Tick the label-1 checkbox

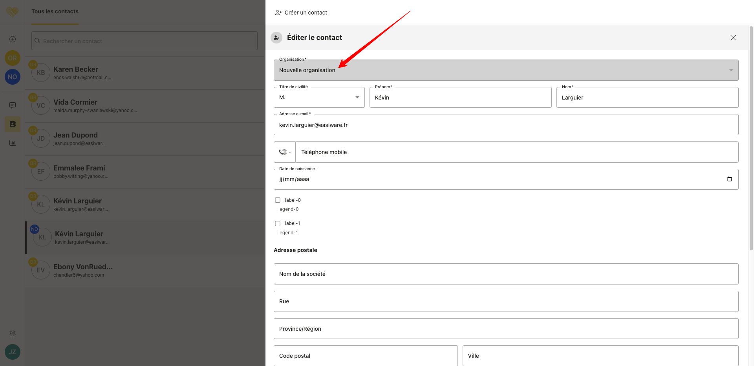tap(278, 223)
